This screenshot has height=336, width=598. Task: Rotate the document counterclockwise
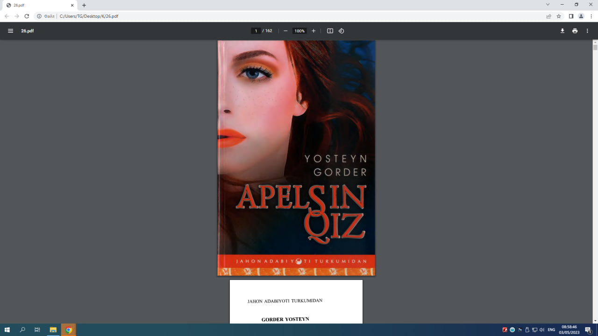tap(341, 31)
